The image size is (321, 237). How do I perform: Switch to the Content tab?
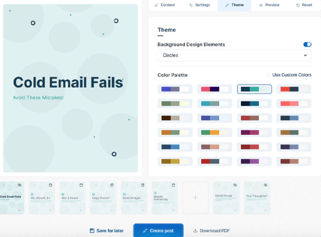pyautogui.click(x=165, y=5)
